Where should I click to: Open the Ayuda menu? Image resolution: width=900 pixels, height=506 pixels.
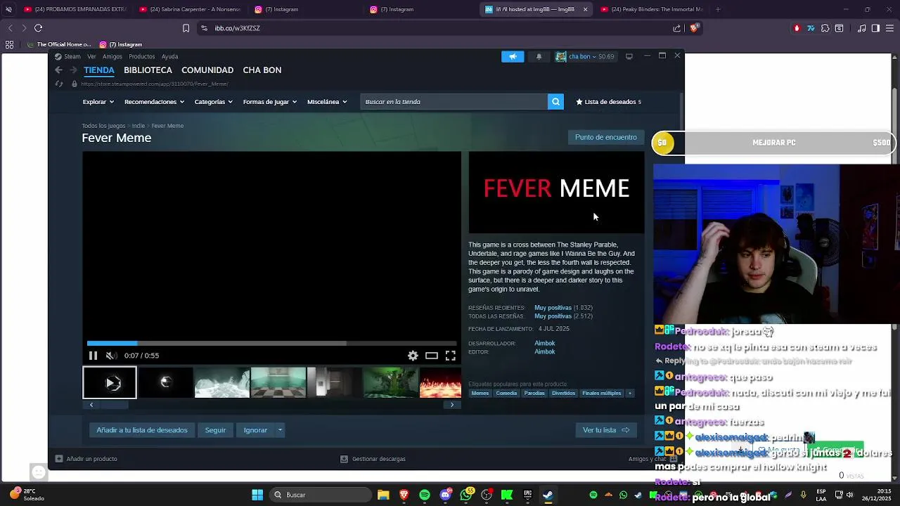[x=169, y=56]
